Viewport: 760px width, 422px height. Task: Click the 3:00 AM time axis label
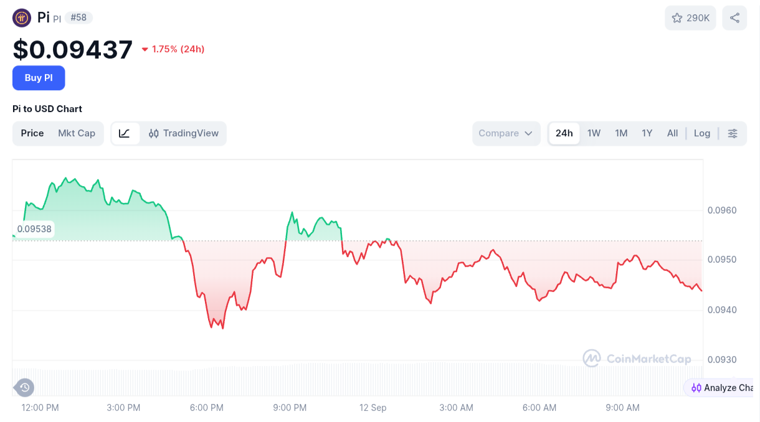(x=456, y=408)
